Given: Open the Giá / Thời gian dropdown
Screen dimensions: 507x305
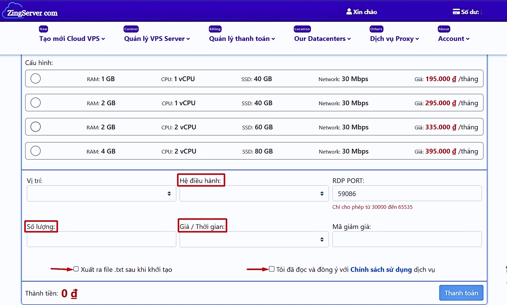Looking at the screenshot, I should coord(254,239).
